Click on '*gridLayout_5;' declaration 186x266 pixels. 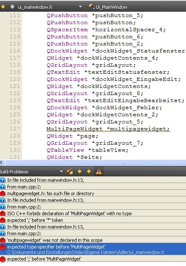(x=118, y=122)
